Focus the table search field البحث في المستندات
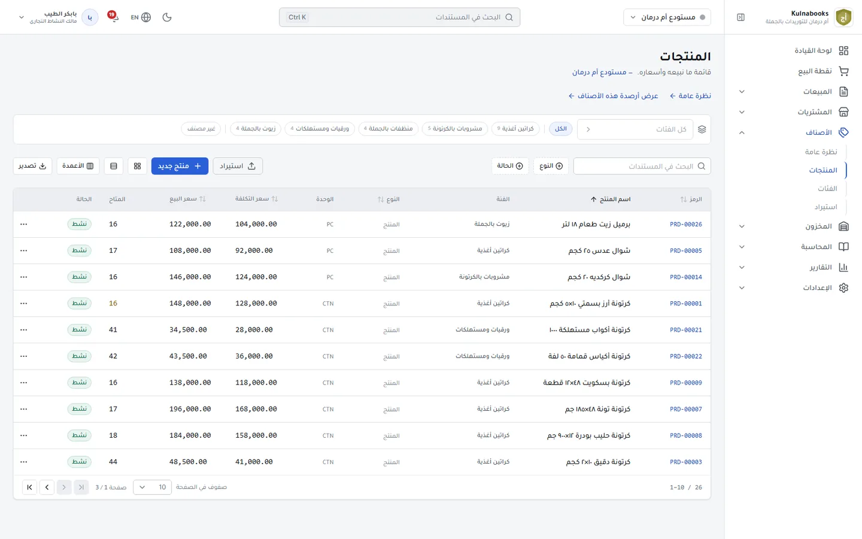The image size is (862, 539). tap(642, 166)
